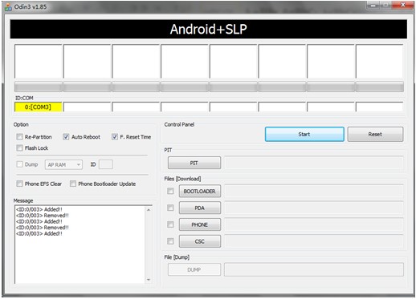The image size is (416, 299).
Task: Open the PIT file chooser button
Action: point(194,163)
